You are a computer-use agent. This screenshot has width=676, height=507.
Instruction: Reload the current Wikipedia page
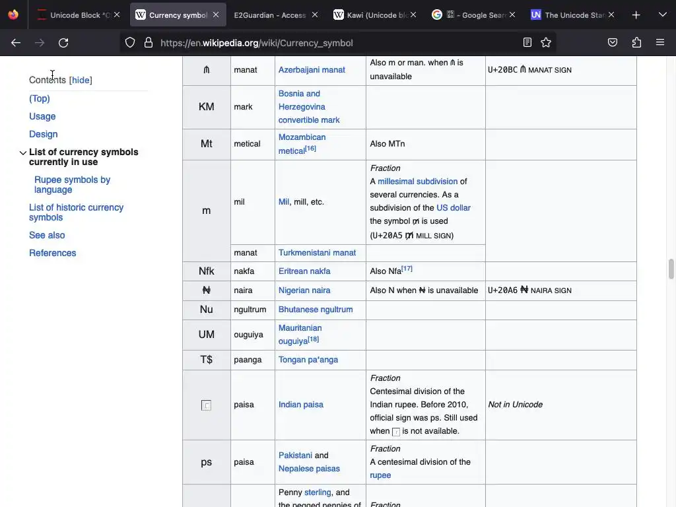point(63,43)
